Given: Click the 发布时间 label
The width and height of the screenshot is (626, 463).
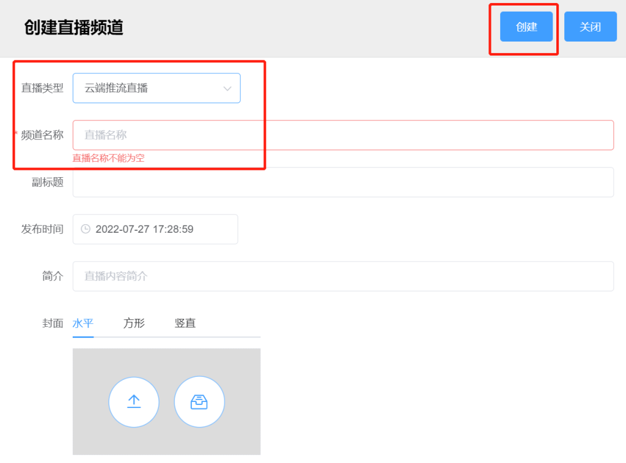Looking at the screenshot, I should (42, 229).
